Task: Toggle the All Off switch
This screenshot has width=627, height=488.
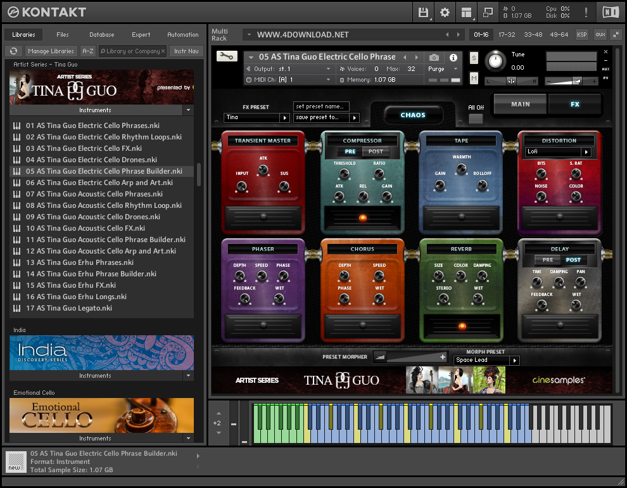Action: tap(476, 119)
